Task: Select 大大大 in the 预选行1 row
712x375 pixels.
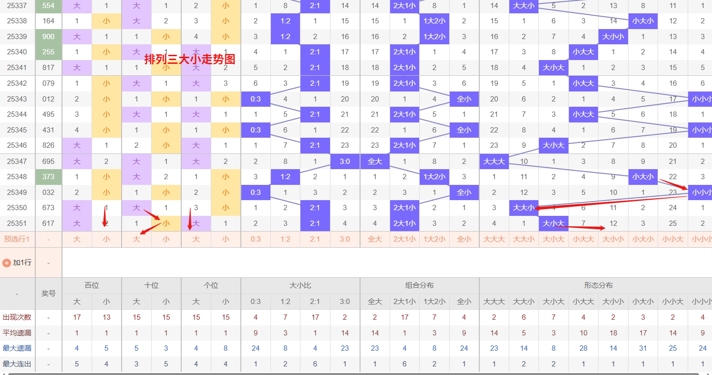Action: [x=494, y=239]
